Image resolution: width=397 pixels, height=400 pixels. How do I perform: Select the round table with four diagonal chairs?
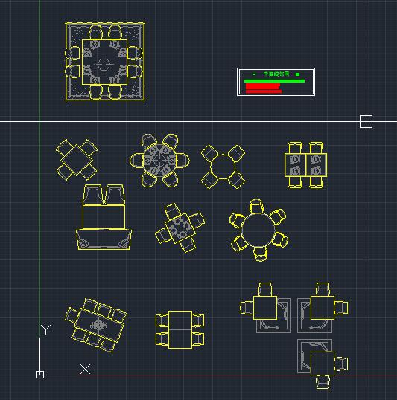(223, 167)
